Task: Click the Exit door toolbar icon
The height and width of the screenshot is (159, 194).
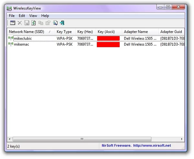Action: coord(62,23)
